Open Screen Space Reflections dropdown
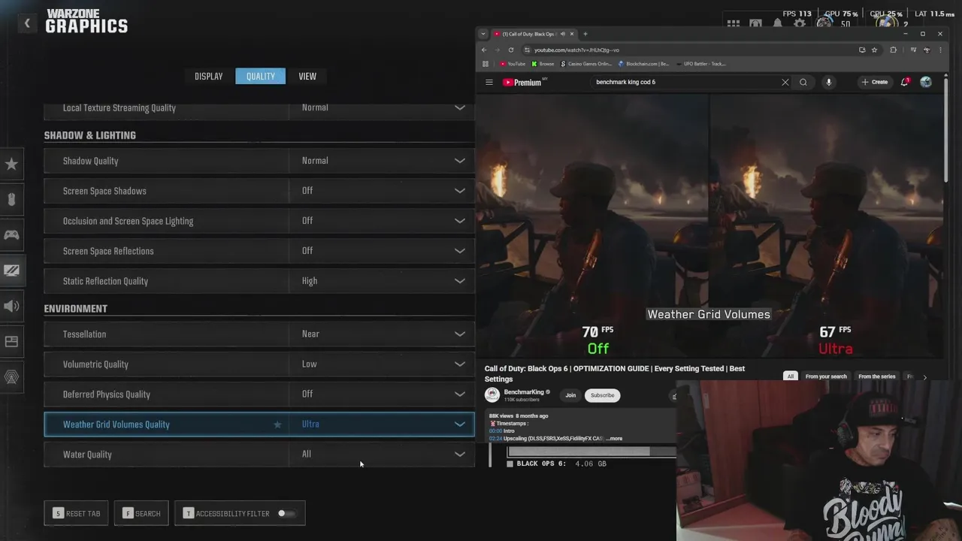 (x=459, y=251)
